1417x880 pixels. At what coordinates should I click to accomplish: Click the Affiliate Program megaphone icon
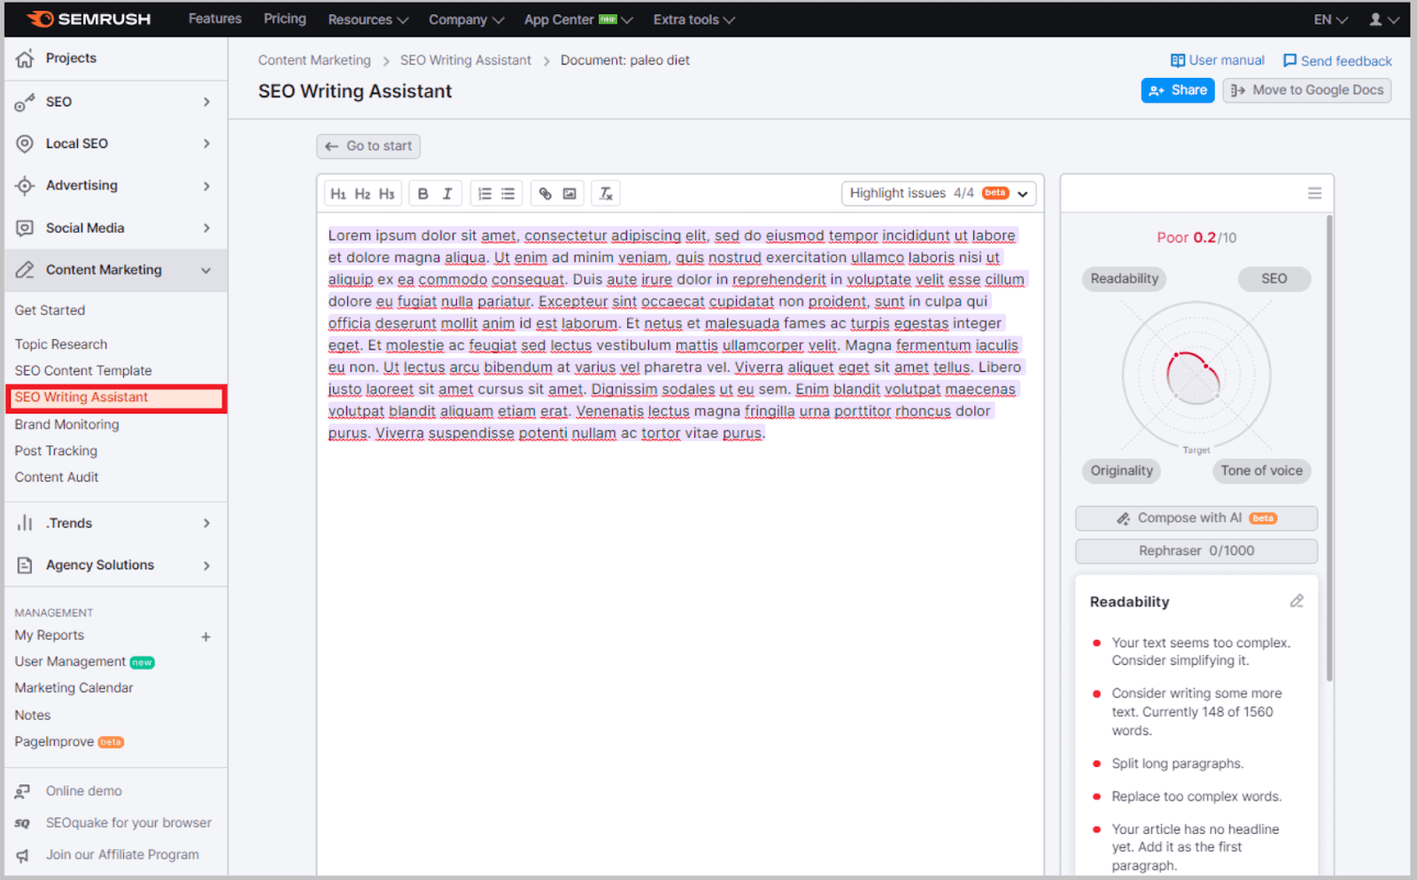23,855
